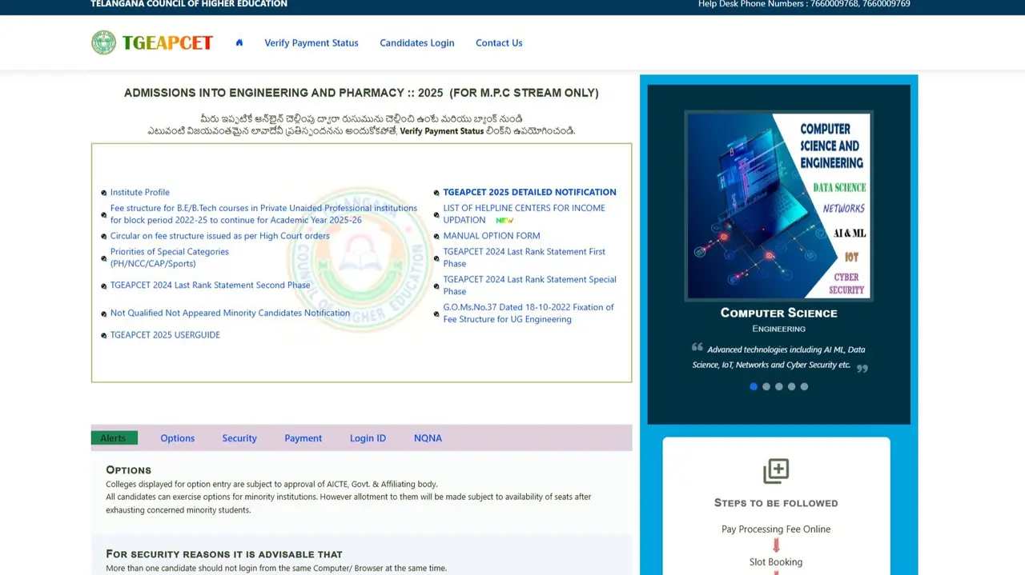The height and width of the screenshot is (575, 1025).
Task: Select the fourth carousel indicator dot
Action: [792, 387]
